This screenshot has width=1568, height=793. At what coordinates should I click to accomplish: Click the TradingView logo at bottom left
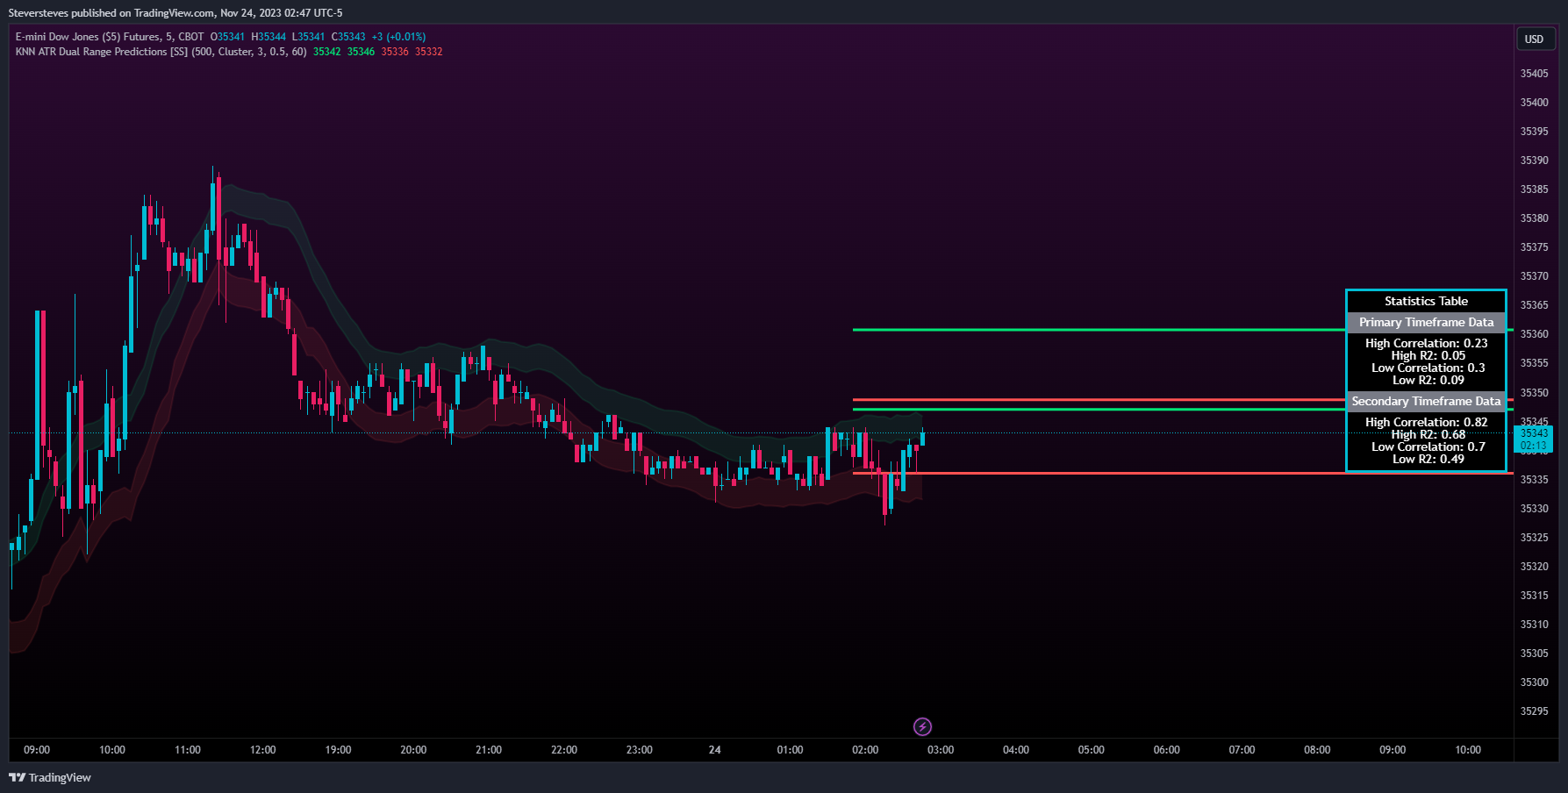pos(50,777)
